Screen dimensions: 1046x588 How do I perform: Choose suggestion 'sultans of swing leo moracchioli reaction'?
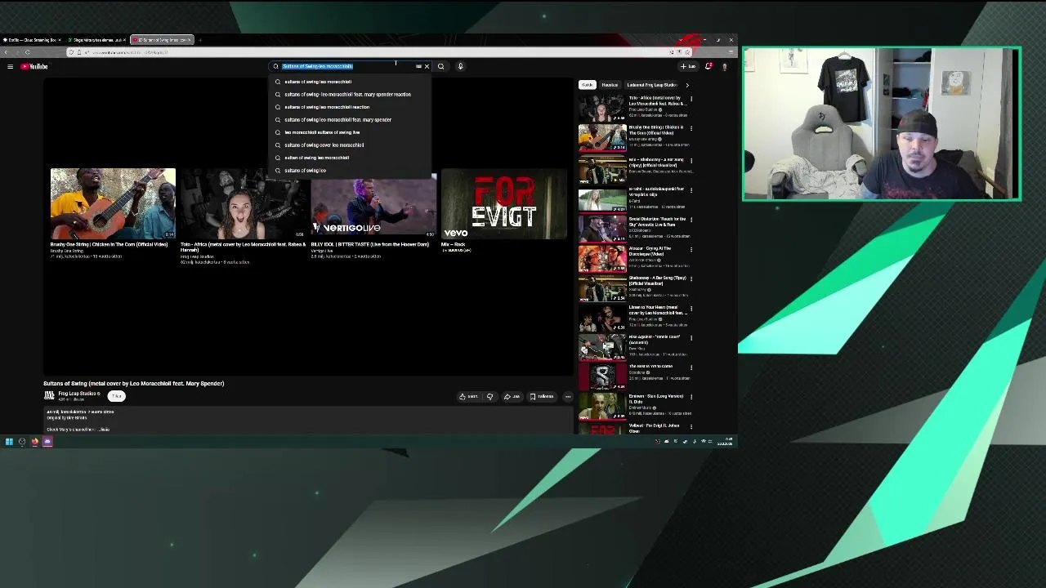point(350,107)
